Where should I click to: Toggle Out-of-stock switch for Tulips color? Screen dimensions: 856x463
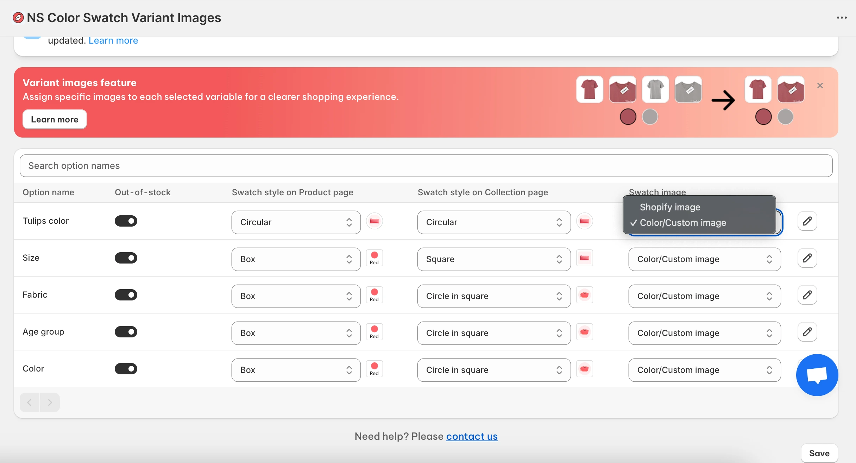[126, 221]
